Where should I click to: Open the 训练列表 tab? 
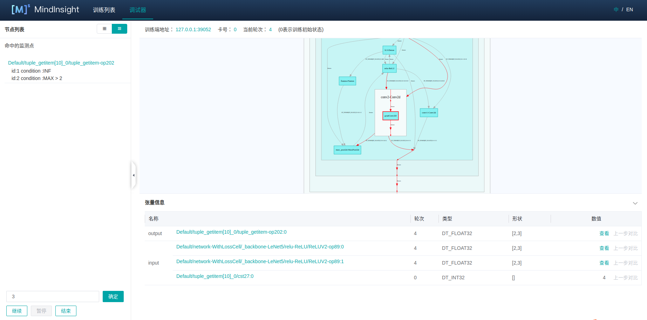(x=104, y=10)
